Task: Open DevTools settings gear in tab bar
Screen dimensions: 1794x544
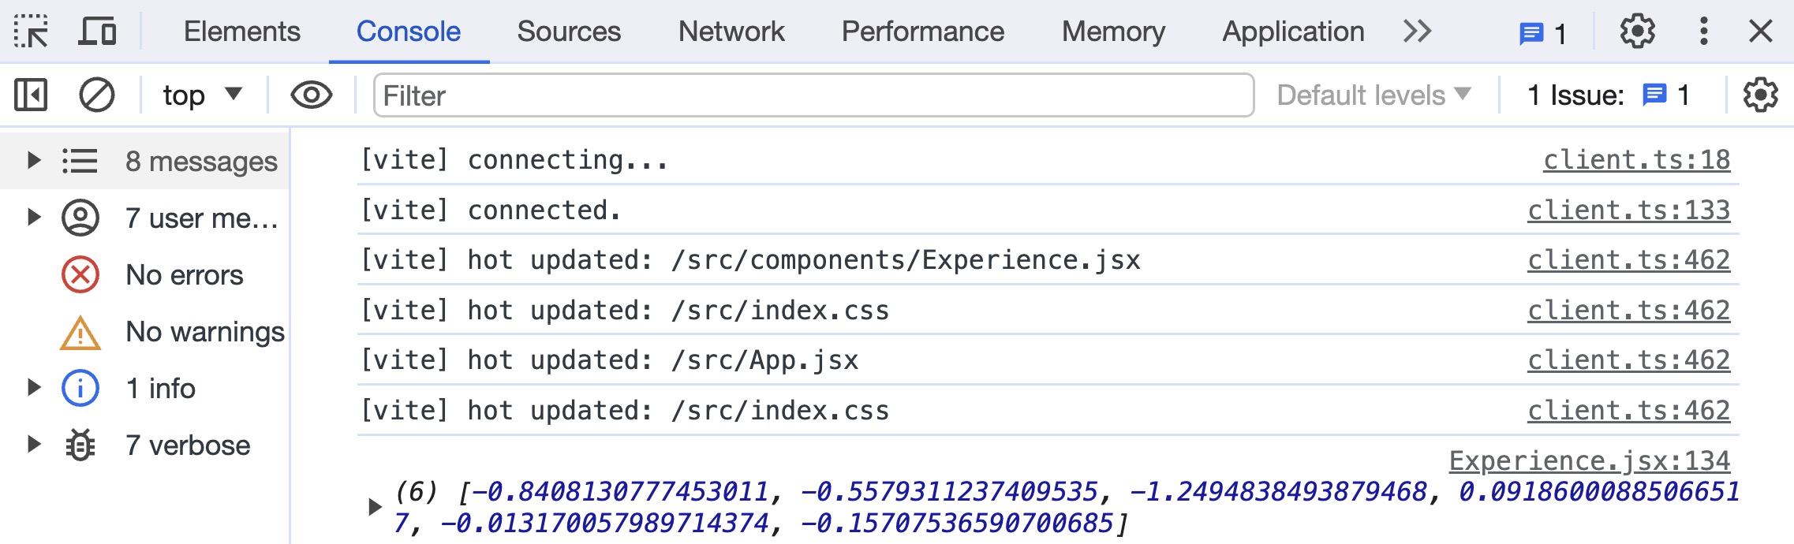Action: 1637,32
